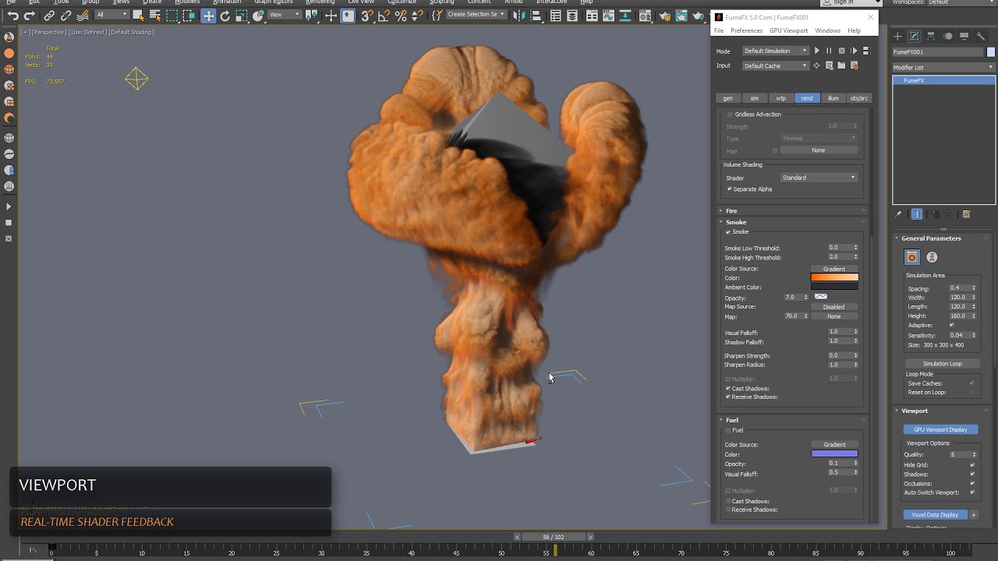Screen dimensions: 998x561
Task: Choose Rectangular Selection Region tool
Action: point(172,16)
